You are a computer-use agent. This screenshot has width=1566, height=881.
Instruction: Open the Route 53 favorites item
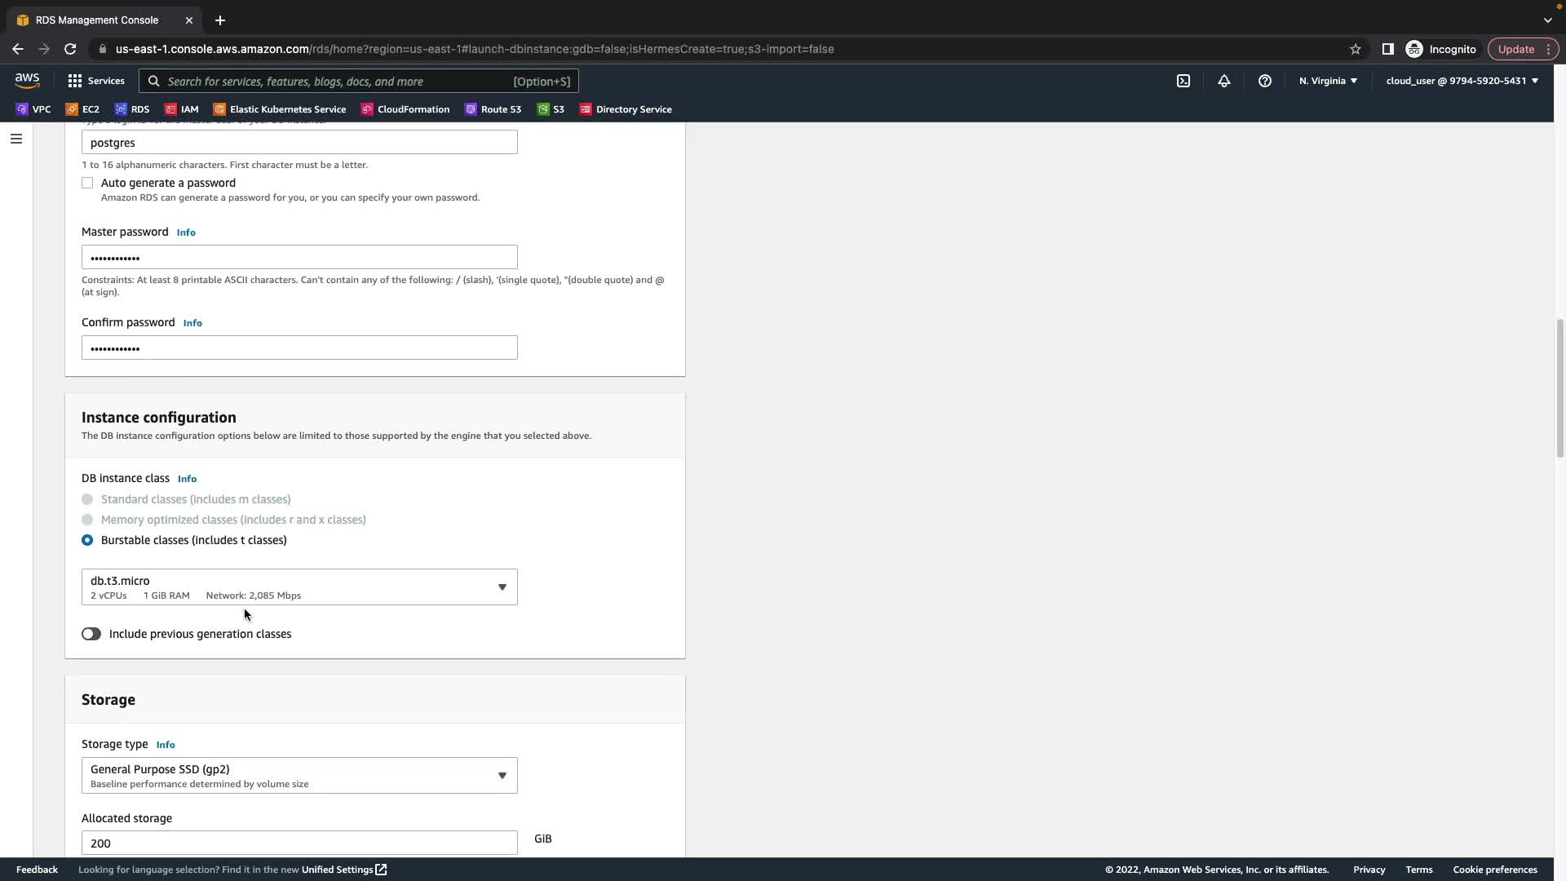493,109
